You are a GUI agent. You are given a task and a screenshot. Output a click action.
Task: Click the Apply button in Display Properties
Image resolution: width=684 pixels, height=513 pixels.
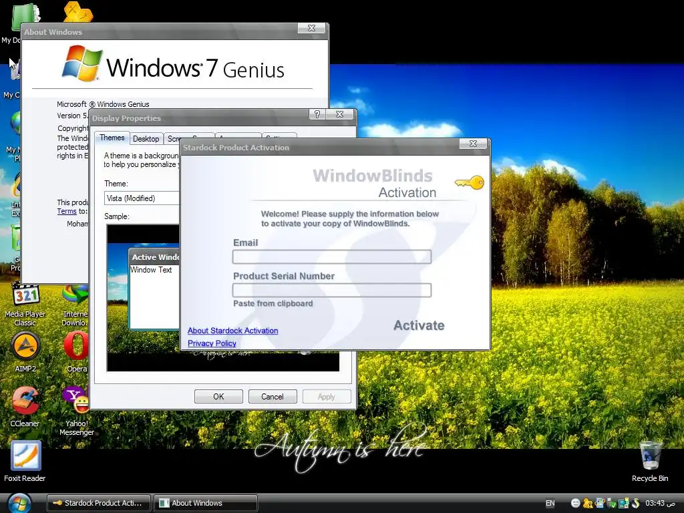point(326,397)
